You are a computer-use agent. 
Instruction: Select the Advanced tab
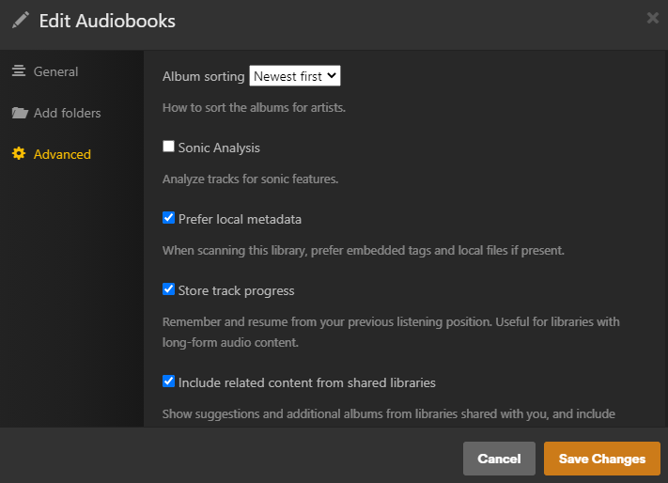(62, 154)
